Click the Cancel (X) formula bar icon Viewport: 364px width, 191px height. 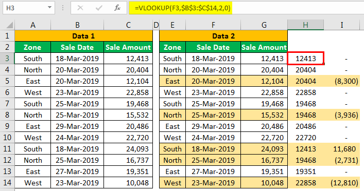pos(80,8)
